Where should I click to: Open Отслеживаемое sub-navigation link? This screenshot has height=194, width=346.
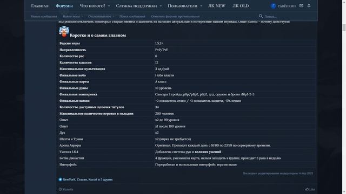coord(99,16)
